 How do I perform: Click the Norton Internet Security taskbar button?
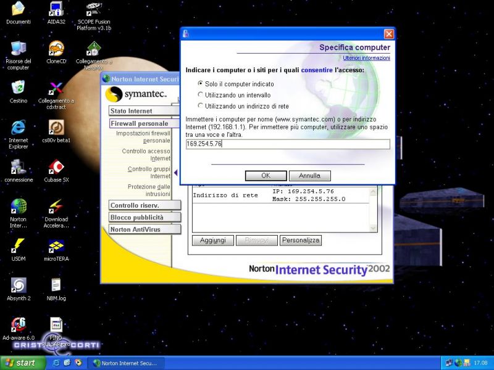(x=125, y=363)
